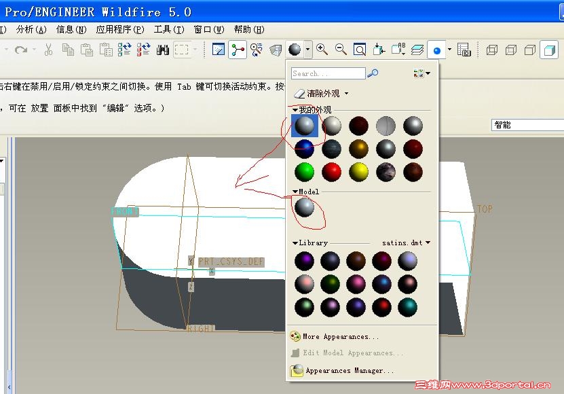Collapse the 我的外观 section
The image size is (564, 394).
coord(295,109)
